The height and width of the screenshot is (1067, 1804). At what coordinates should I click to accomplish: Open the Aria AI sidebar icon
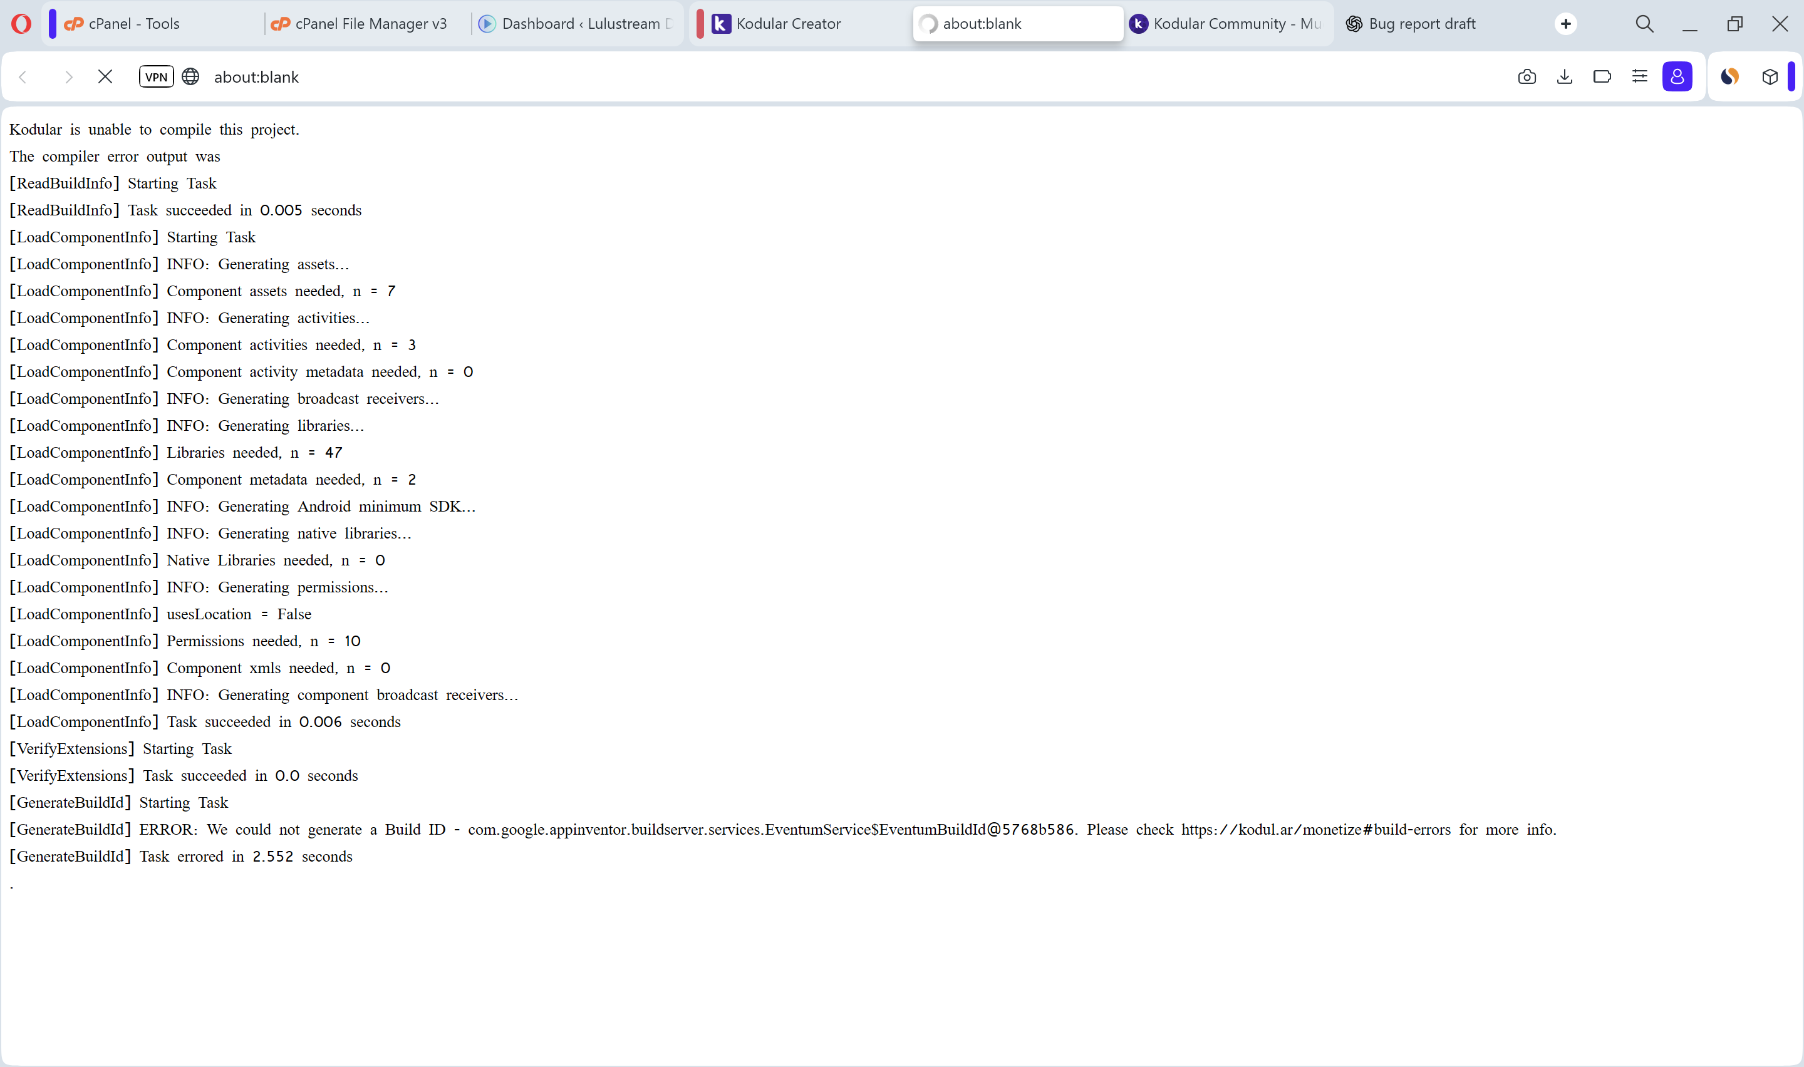[x=1730, y=77]
